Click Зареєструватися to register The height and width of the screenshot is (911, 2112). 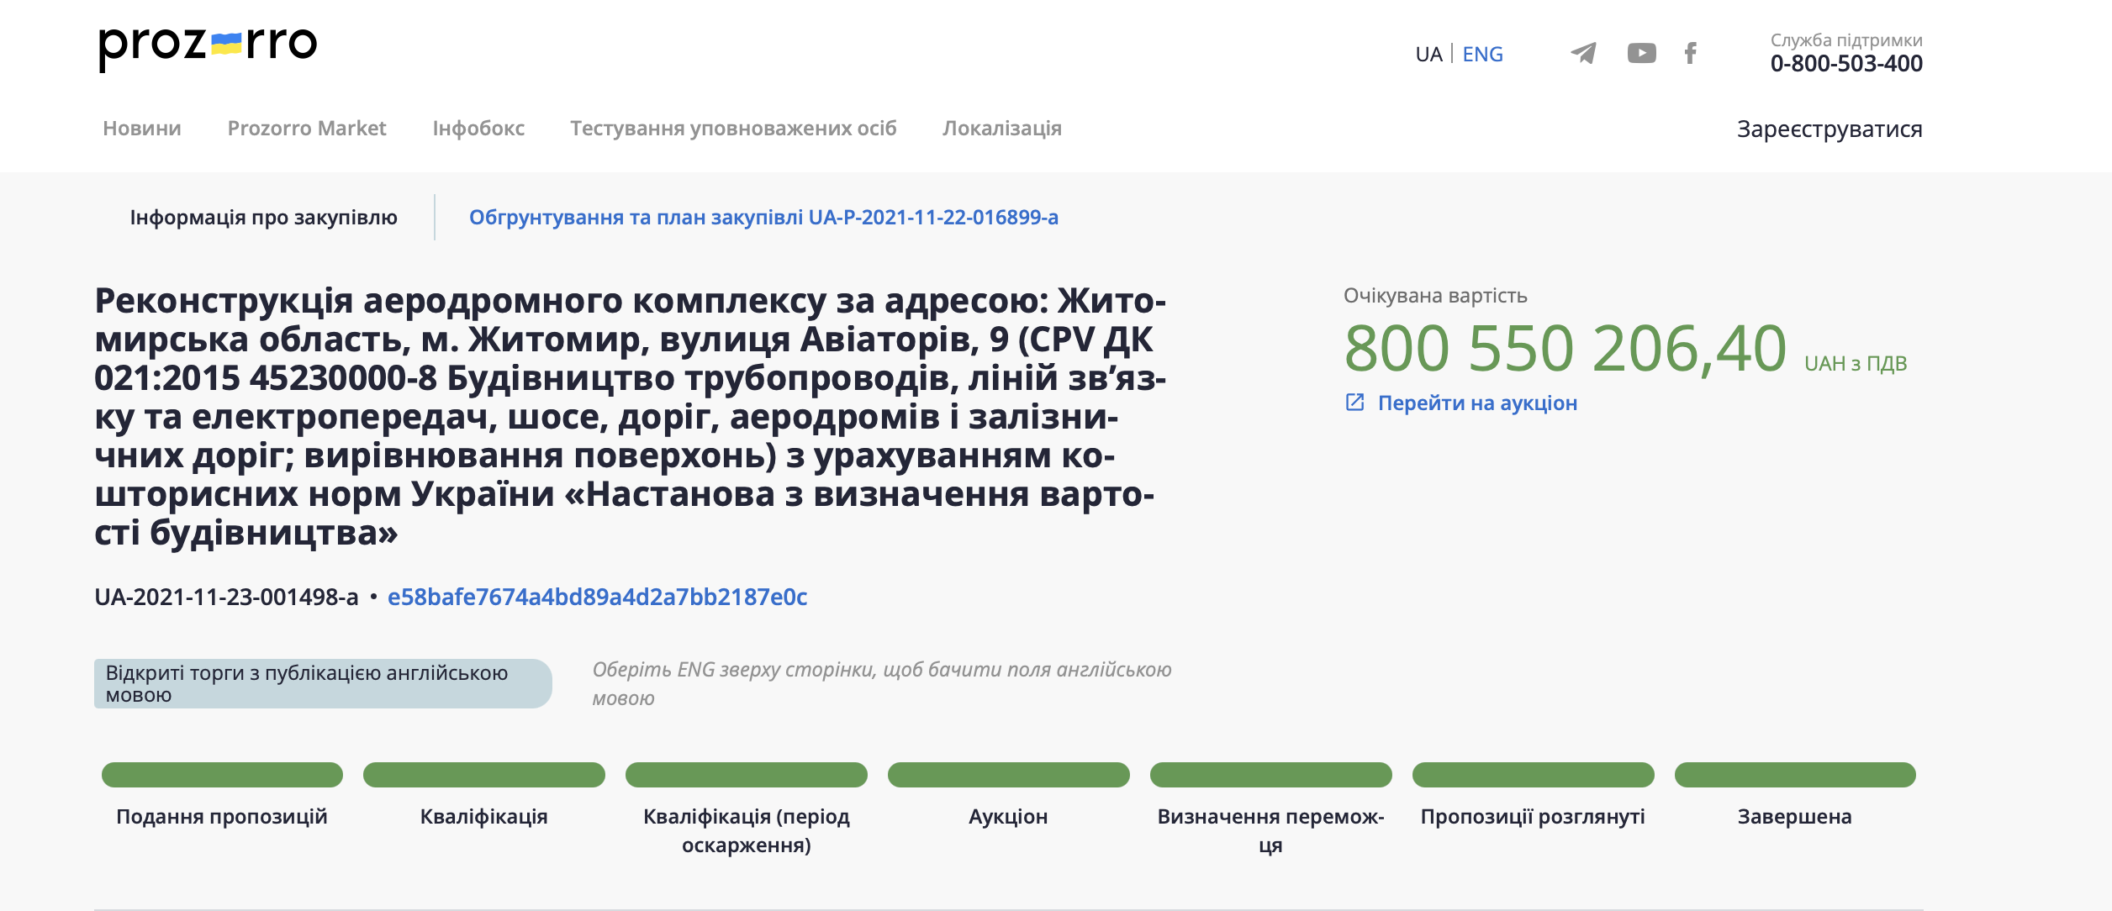pyautogui.click(x=1829, y=128)
